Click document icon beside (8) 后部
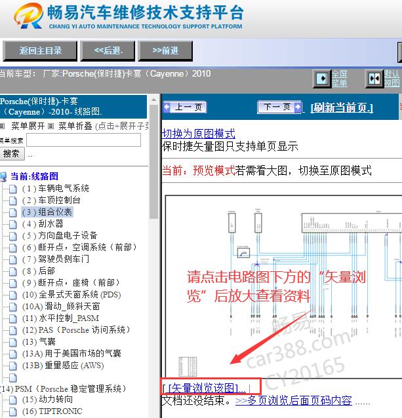The width and height of the screenshot is (402, 418). point(12,271)
